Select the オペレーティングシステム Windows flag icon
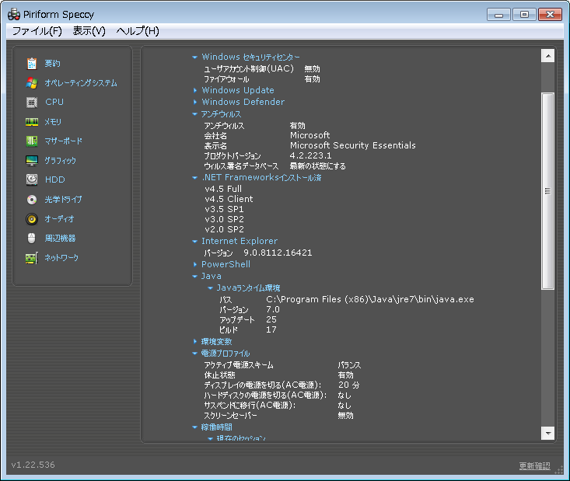 pyautogui.click(x=32, y=83)
